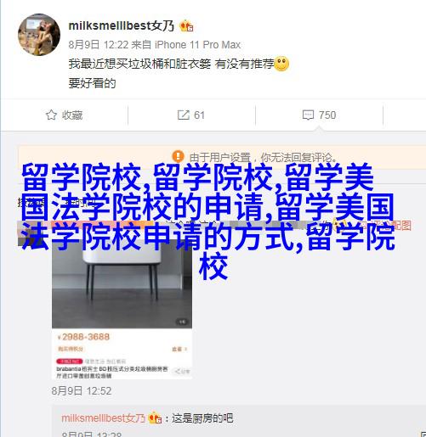This screenshot has height=437, width=426.
Task: Click the orange warning exclamation icon
Action: pos(178,156)
